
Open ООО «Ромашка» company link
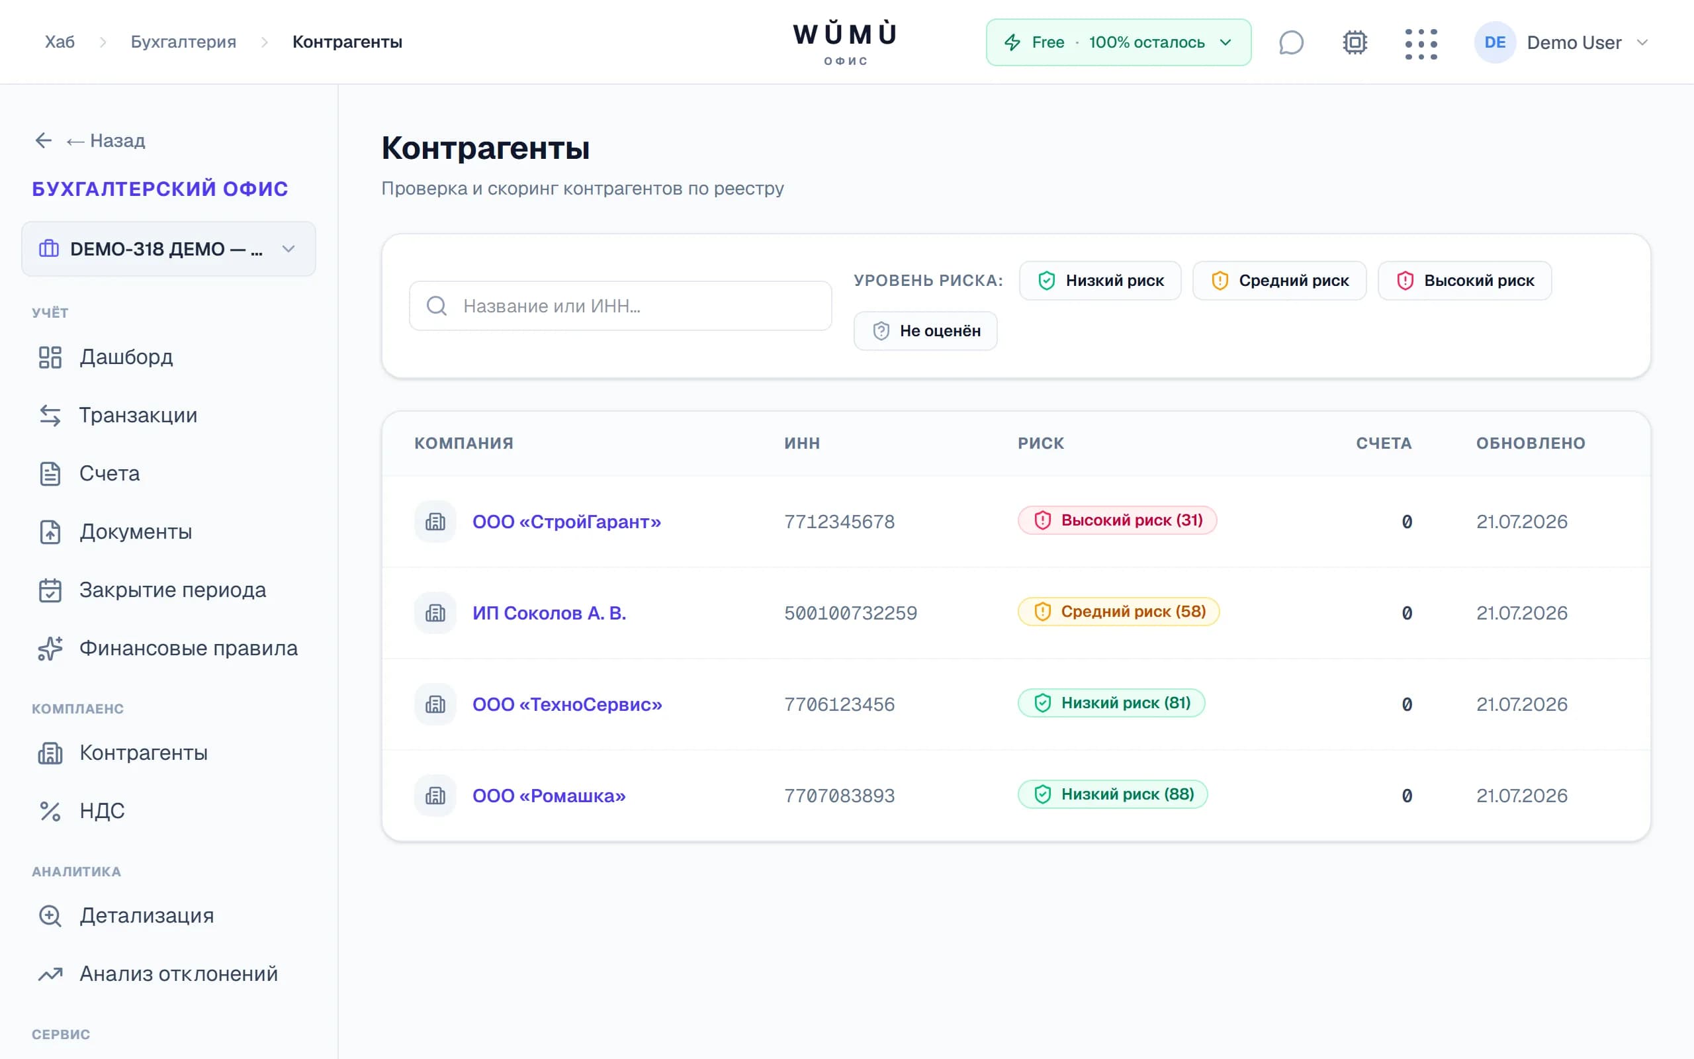coord(549,796)
